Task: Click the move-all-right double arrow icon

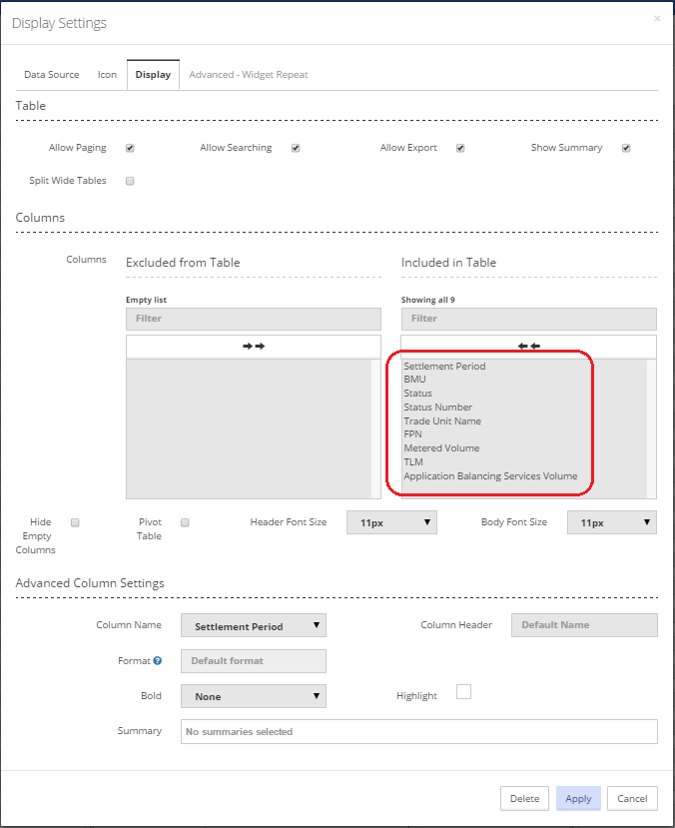Action: [x=254, y=346]
